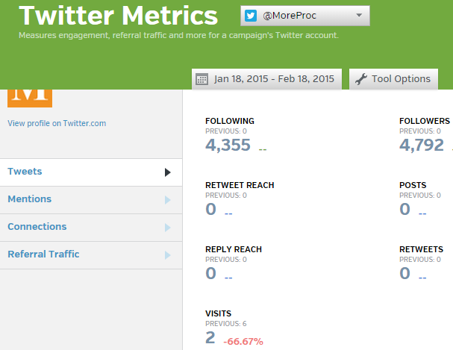The height and width of the screenshot is (350, 453).
Task: Click the RETWEET REACH metric label
Action: point(240,185)
